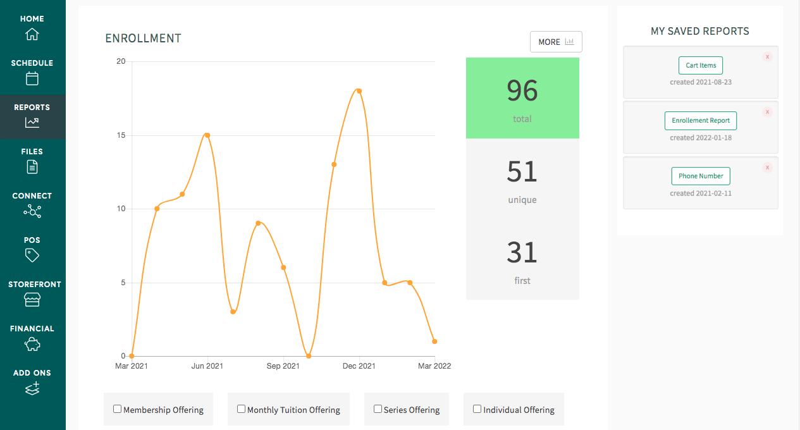Open Home via the house icon
800x430 pixels.
point(32,34)
